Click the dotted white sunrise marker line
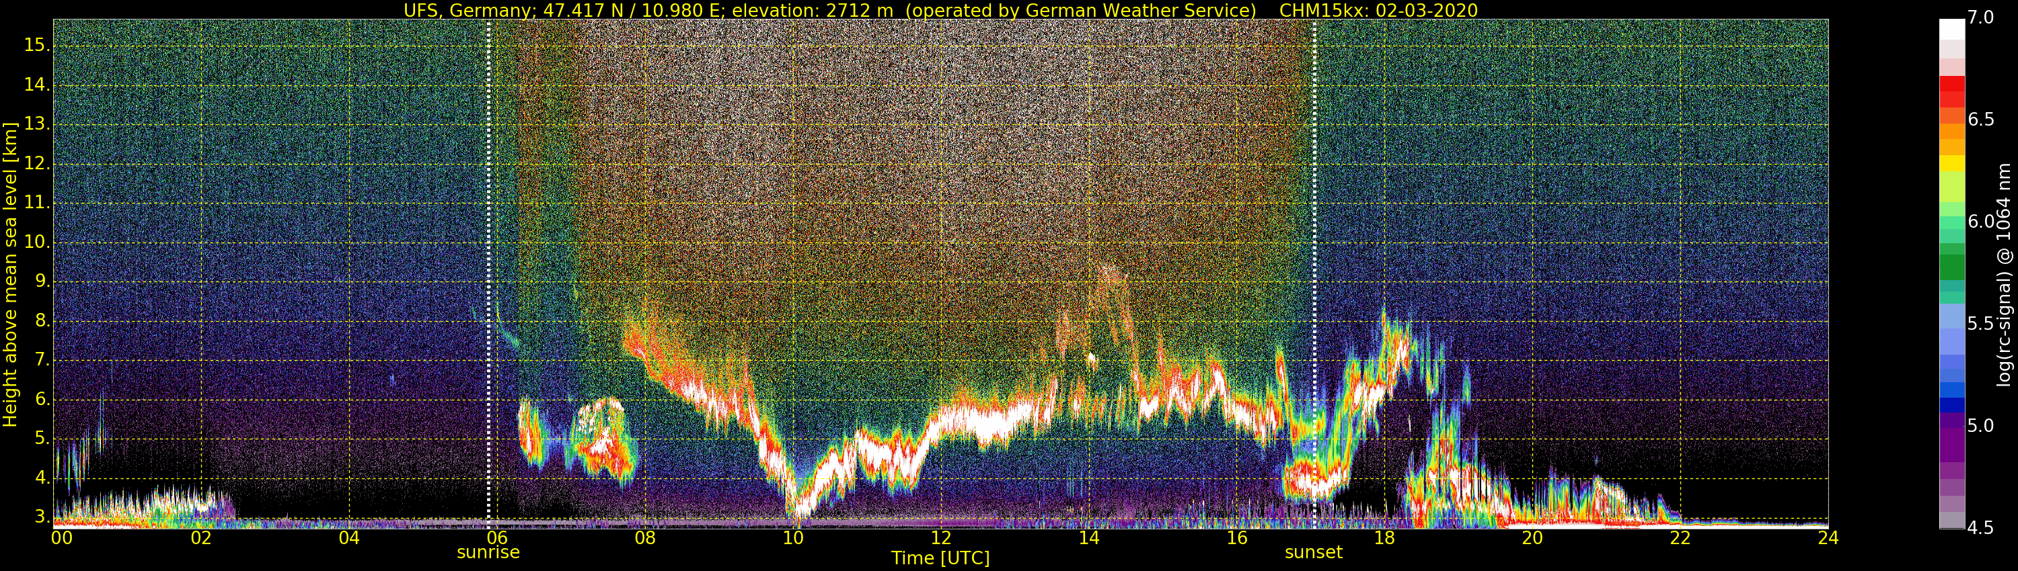The width and height of the screenshot is (2018, 571). (488, 274)
